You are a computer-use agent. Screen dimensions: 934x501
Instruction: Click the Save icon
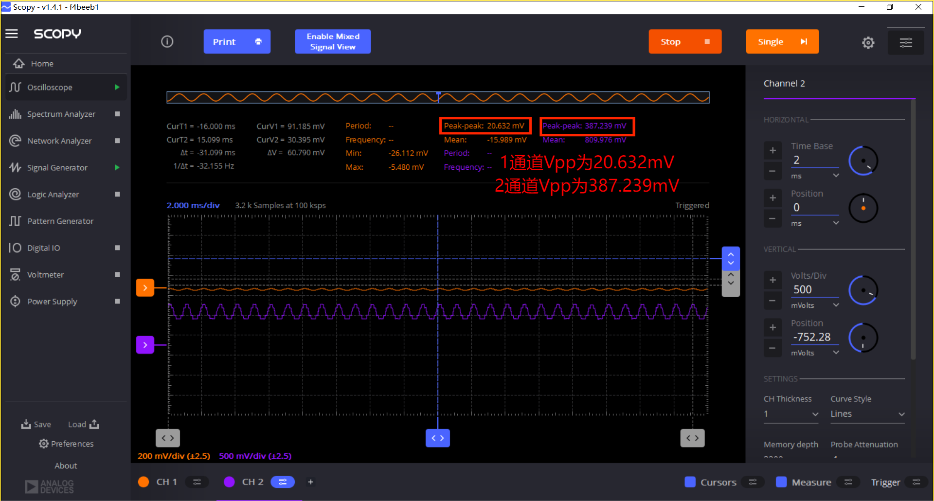tap(26, 424)
